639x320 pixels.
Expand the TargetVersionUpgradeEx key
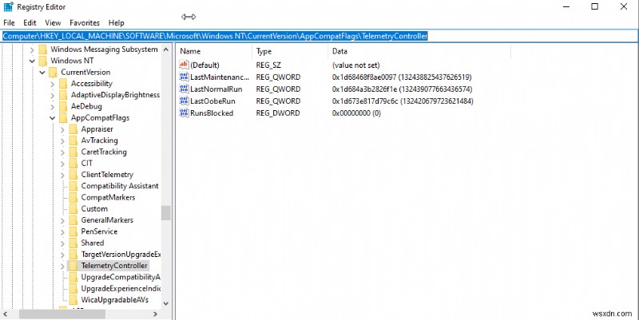(x=62, y=255)
